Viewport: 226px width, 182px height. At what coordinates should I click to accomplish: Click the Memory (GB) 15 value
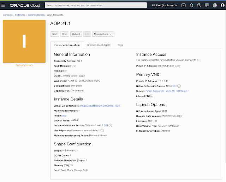[71, 165]
